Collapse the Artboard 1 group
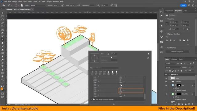 click(x=169, y=75)
